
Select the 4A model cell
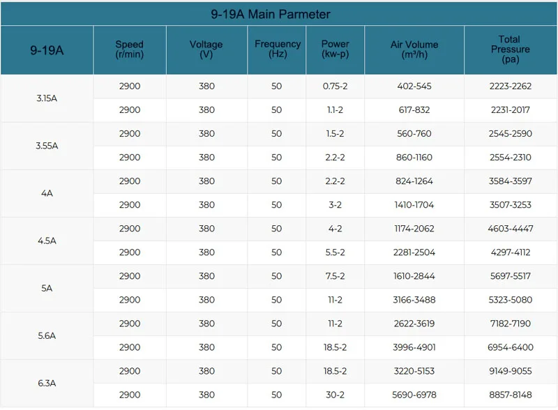coord(47,193)
